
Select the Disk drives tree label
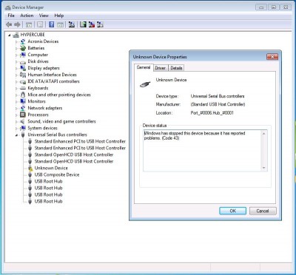[38, 61]
